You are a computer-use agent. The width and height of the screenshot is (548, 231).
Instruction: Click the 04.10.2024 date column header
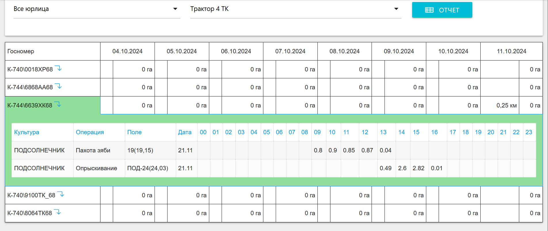pos(127,51)
